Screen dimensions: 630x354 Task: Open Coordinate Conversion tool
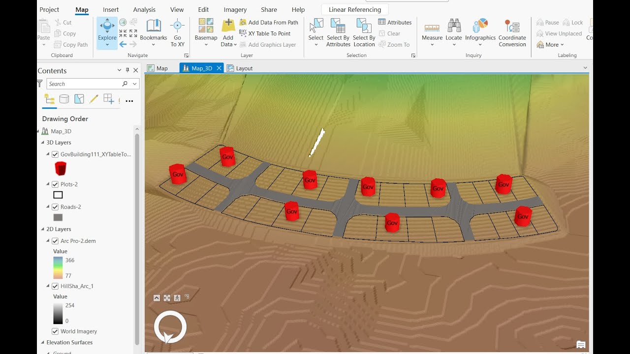[x=512, y=33]
